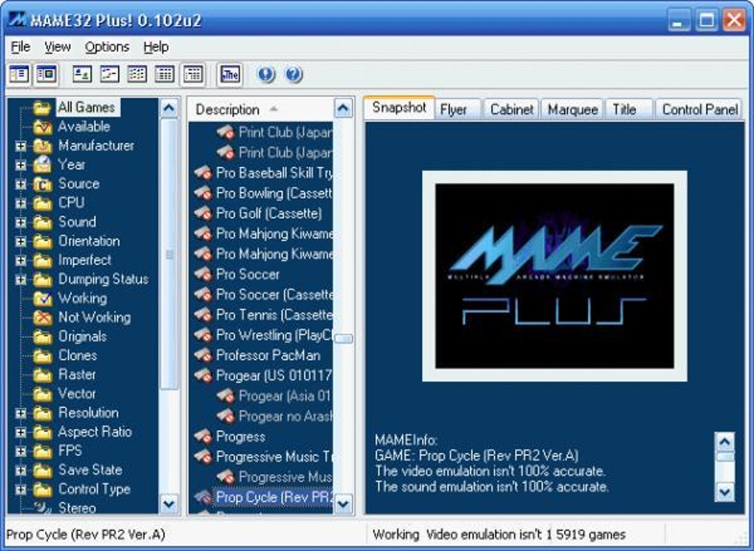The image size is (754, 551).
Task: Switch to small icons view
Action: click(109, 75)
